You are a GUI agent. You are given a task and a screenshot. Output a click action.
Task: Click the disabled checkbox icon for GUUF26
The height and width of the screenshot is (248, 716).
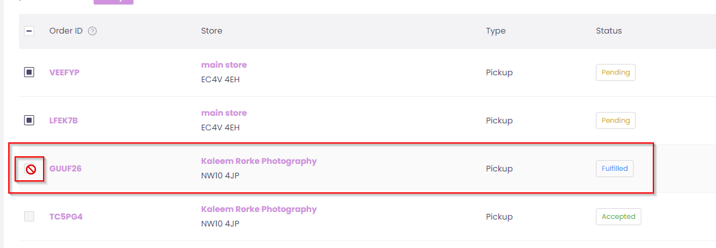pyautogui.click(x=30, y=169)
